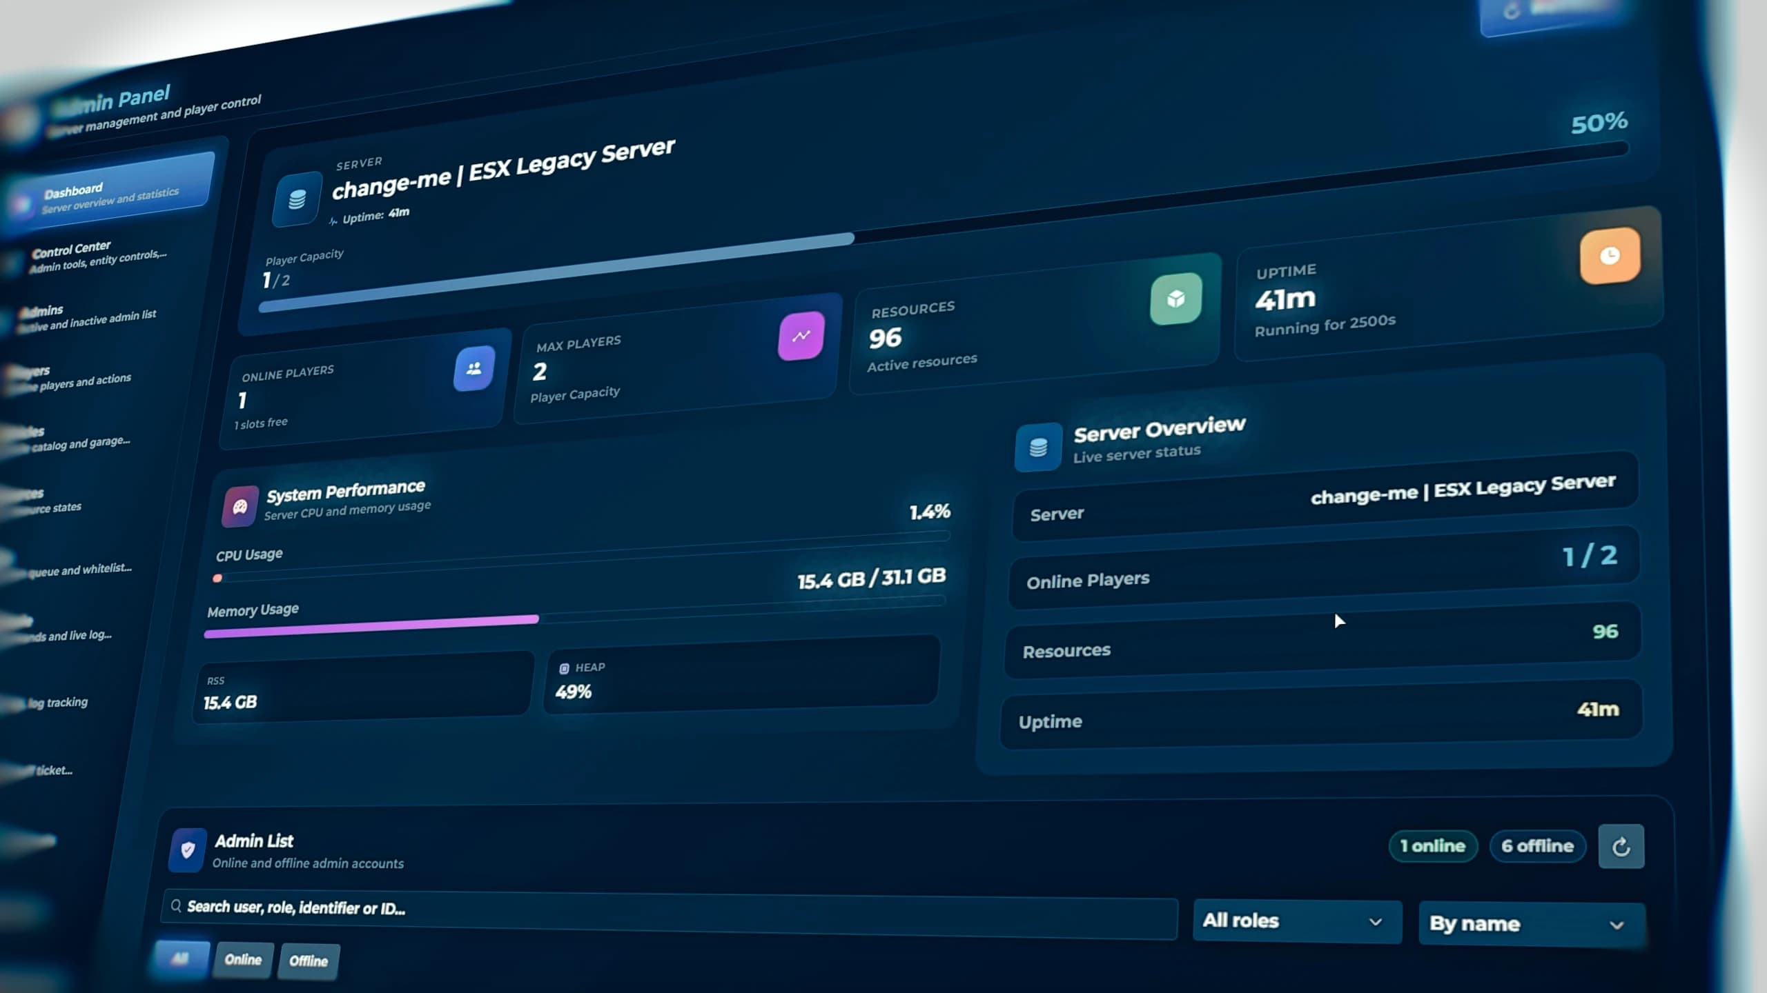The image size is (1767, 993).
Task: Click the Resources 96 row in Server Overview
Action: [1322, 641]
